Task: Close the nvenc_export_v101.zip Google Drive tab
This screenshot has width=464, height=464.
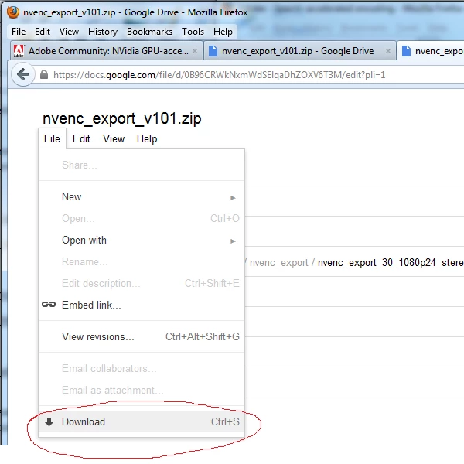Action: click(388, 51)
